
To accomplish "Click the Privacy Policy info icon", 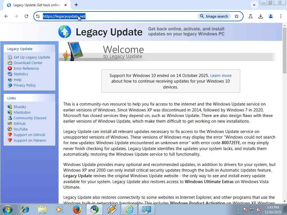I will click(10, 85).
